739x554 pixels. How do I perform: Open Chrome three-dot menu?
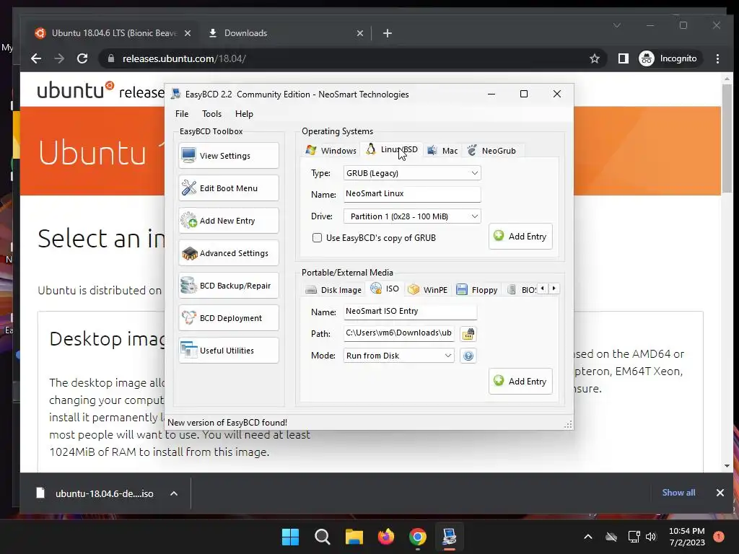coord(717,58)
